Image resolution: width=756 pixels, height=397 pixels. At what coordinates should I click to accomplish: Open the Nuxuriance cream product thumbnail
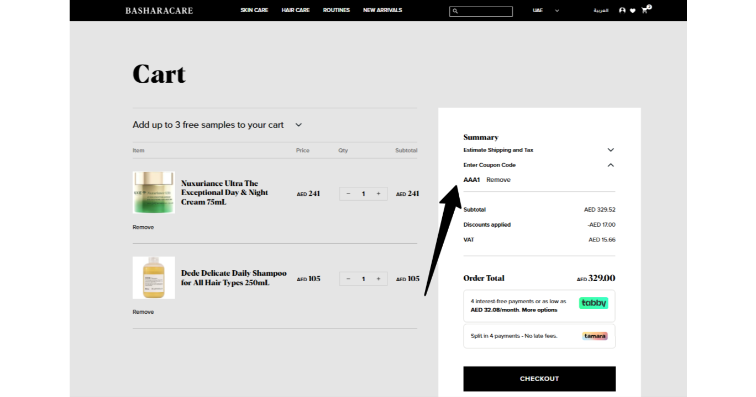[154, 192]
